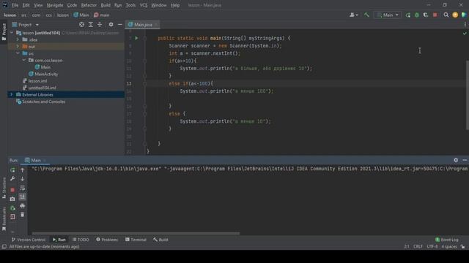The width and height of the screenshot is (469, 263).
Task: Click the red Stop icon in toolbar
Action: tap(435, 15)
